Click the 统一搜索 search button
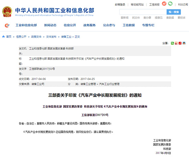 [174, 12]
